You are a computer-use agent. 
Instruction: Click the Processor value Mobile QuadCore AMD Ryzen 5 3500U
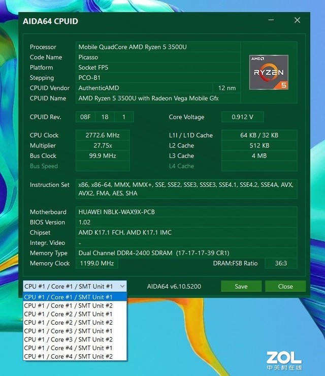(158, 47)
